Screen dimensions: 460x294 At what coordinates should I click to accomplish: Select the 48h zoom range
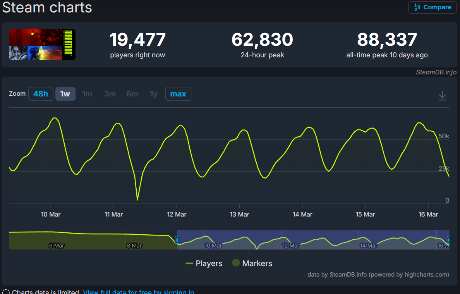pos(41,94)
